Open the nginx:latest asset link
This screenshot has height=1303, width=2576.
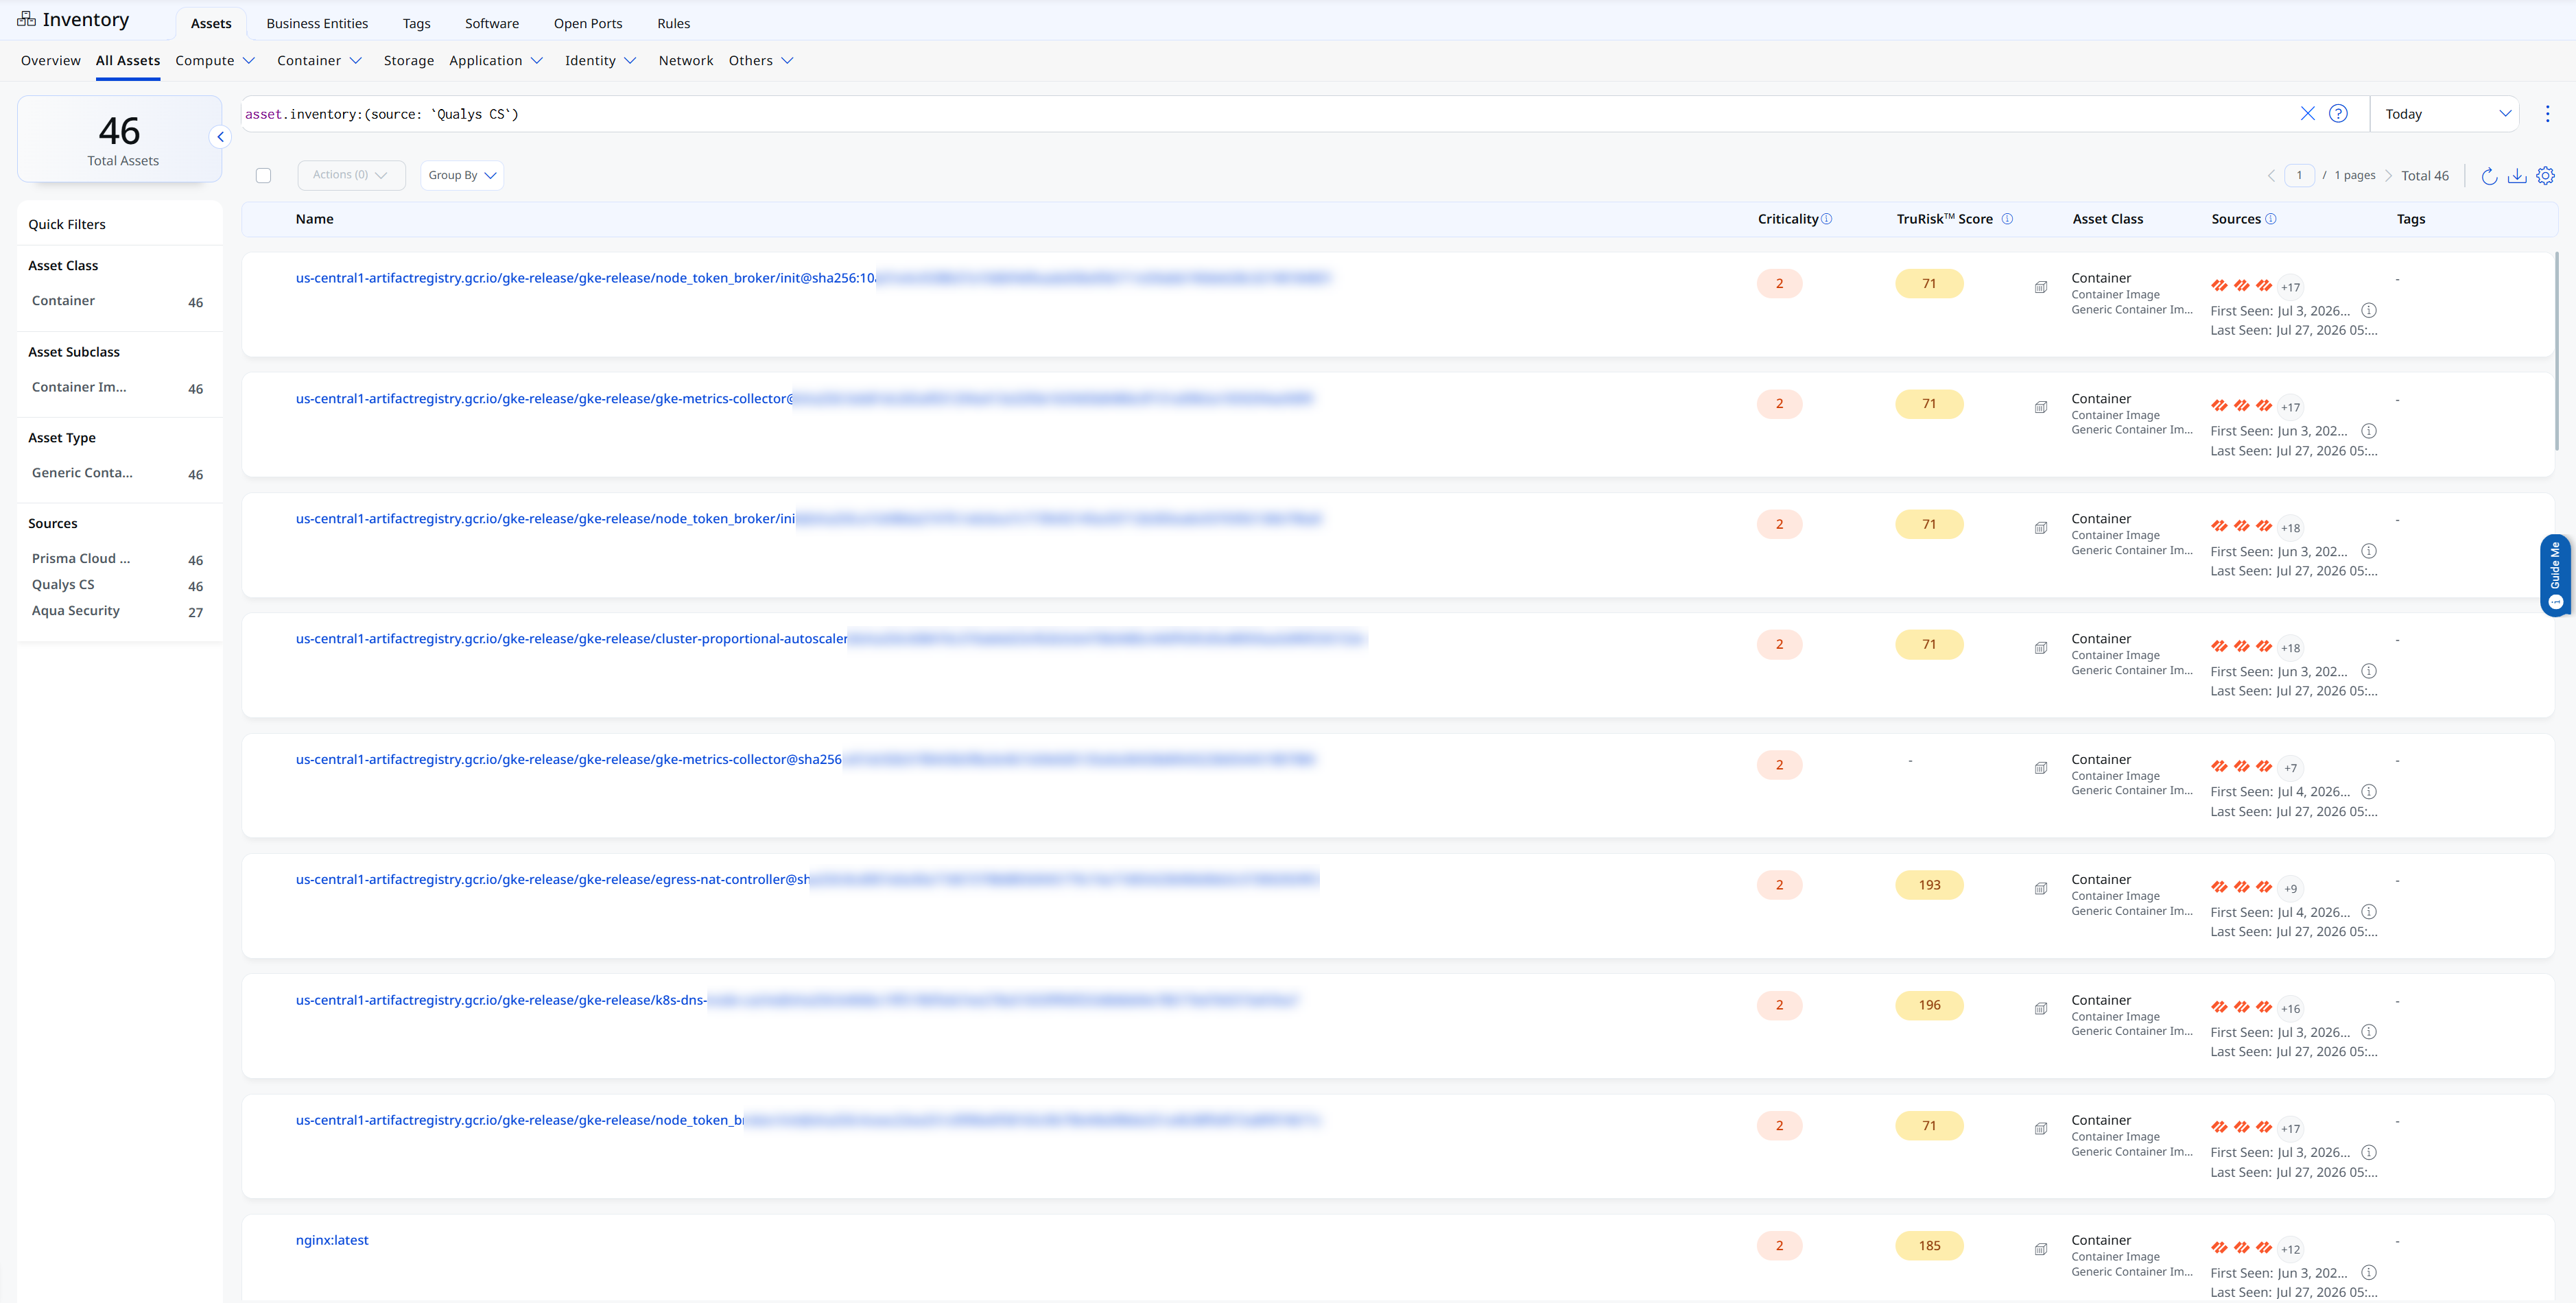tap(332, 1240)
